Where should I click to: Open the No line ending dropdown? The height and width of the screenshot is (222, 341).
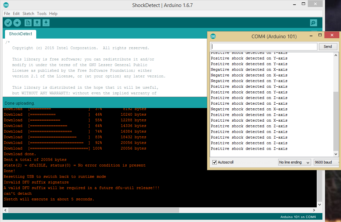294,162
